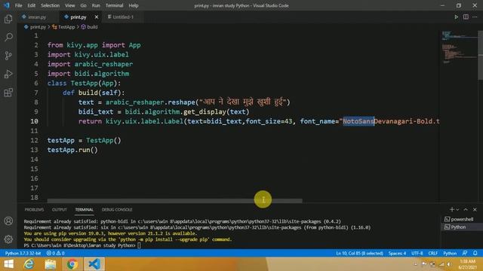Screen dimensions: 483x271
Task: Open the Accounts menu icon
Action: tap(8, 221)
